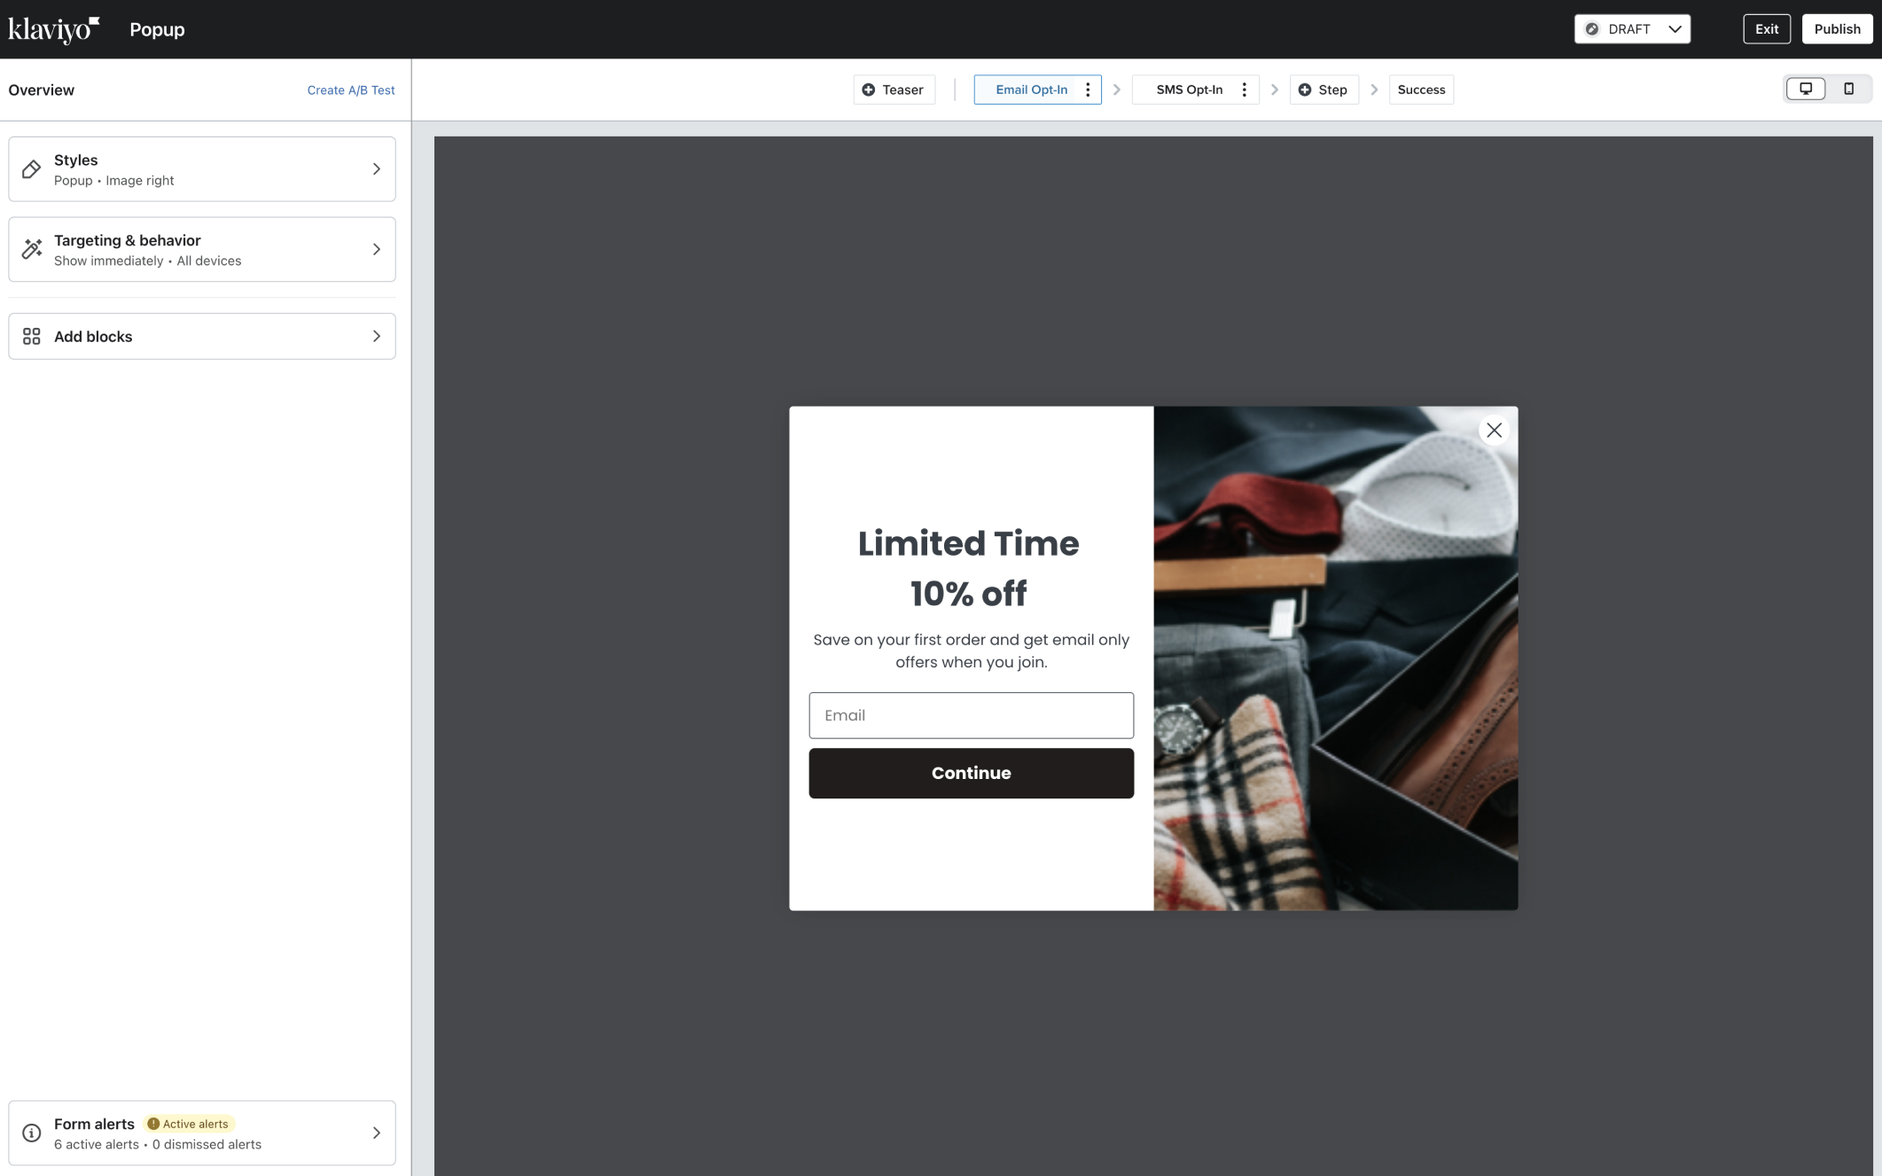
Task: Click Create A/B Test link
Action: pyautogui.click(x=351, y=90)
